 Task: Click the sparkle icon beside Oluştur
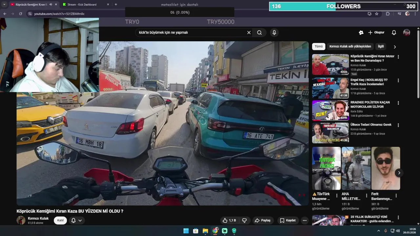361,32
